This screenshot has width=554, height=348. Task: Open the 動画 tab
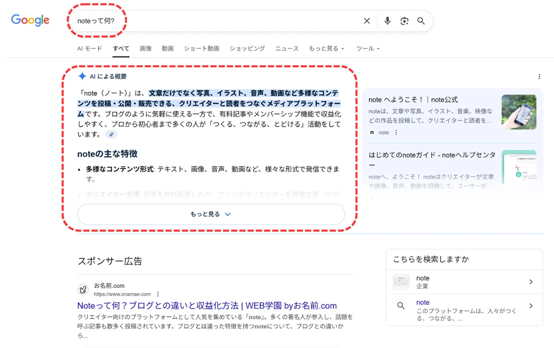click(x=168, y=48)
